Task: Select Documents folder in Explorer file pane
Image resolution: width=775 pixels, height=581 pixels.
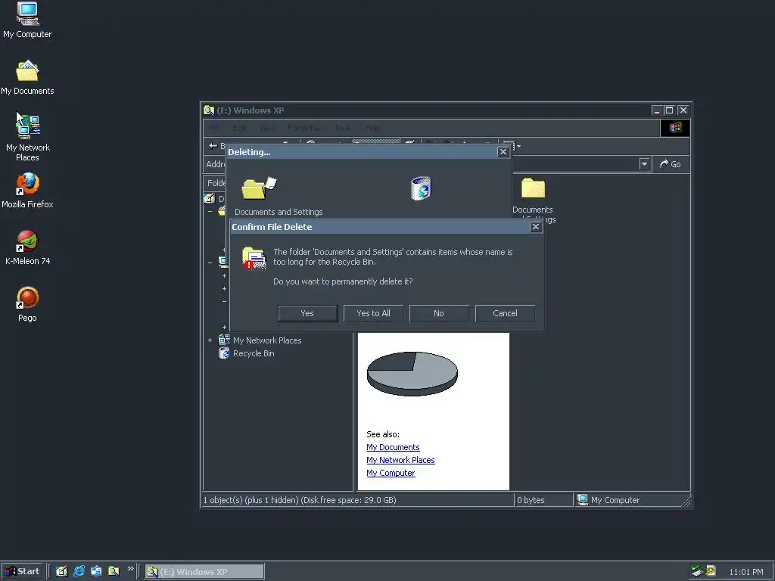Action: [x=533, y=200]
